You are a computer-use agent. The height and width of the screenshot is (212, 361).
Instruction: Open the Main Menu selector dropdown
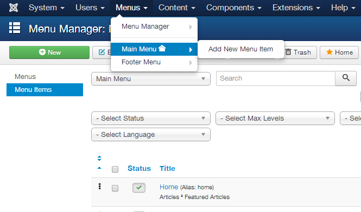click(151, 79)
